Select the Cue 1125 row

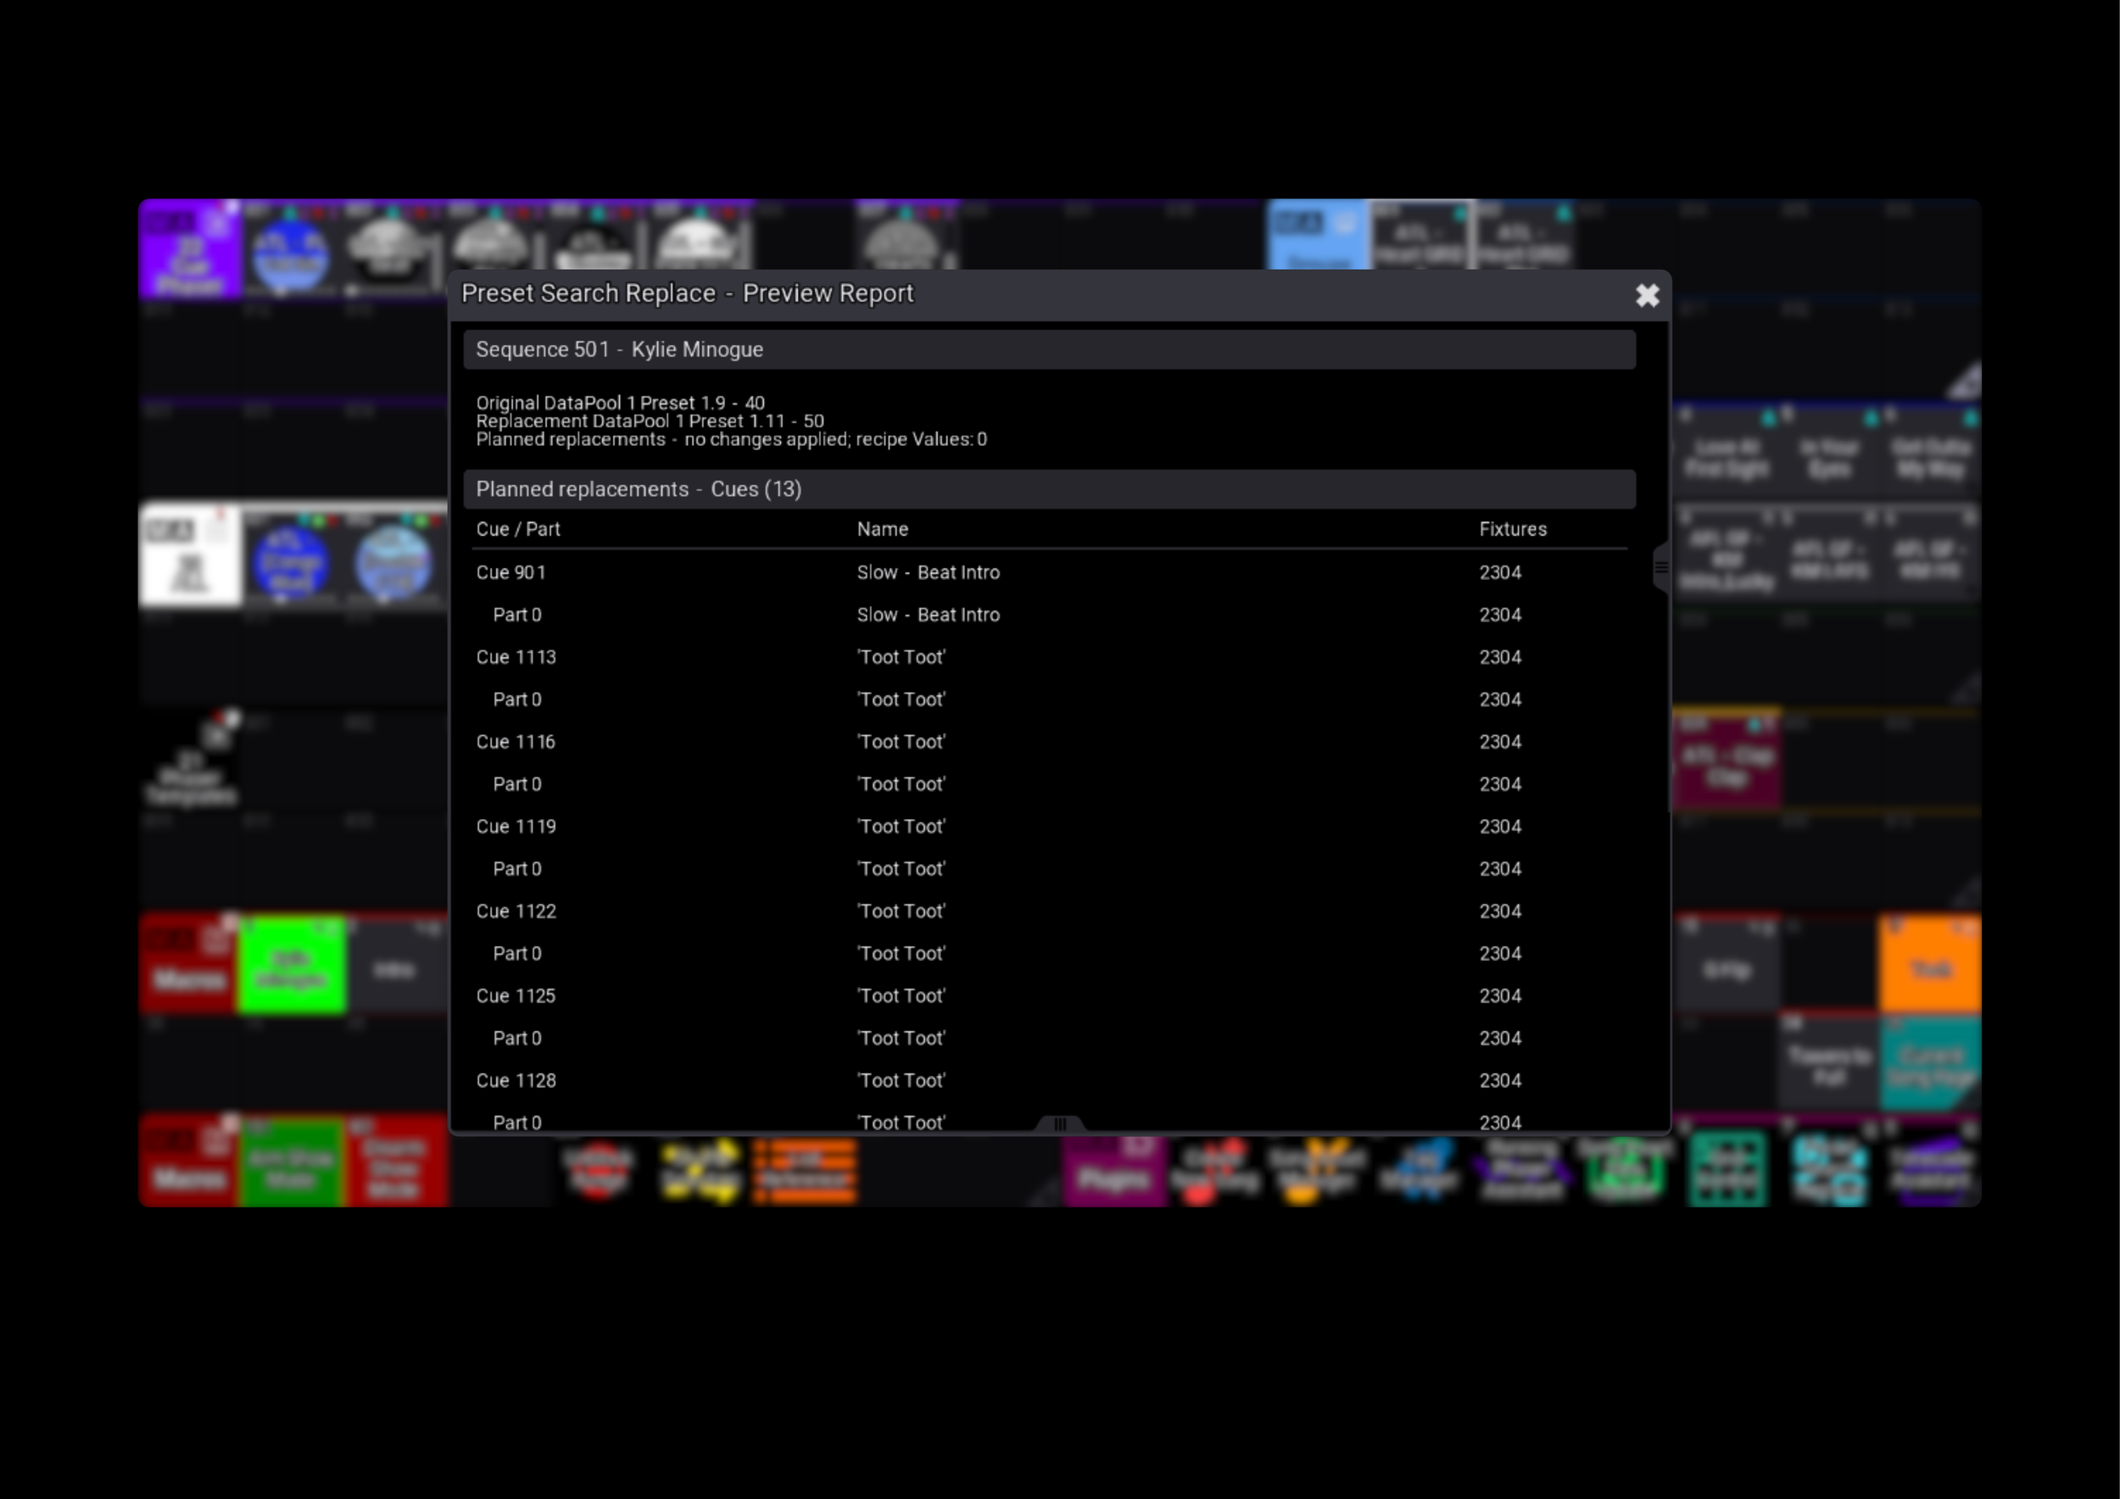[1049, 996]
